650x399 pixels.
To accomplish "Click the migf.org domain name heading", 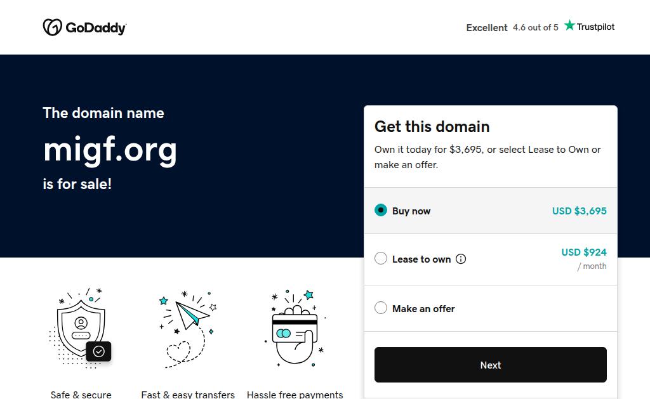I will pyautogui.click(x=110, y=149).
